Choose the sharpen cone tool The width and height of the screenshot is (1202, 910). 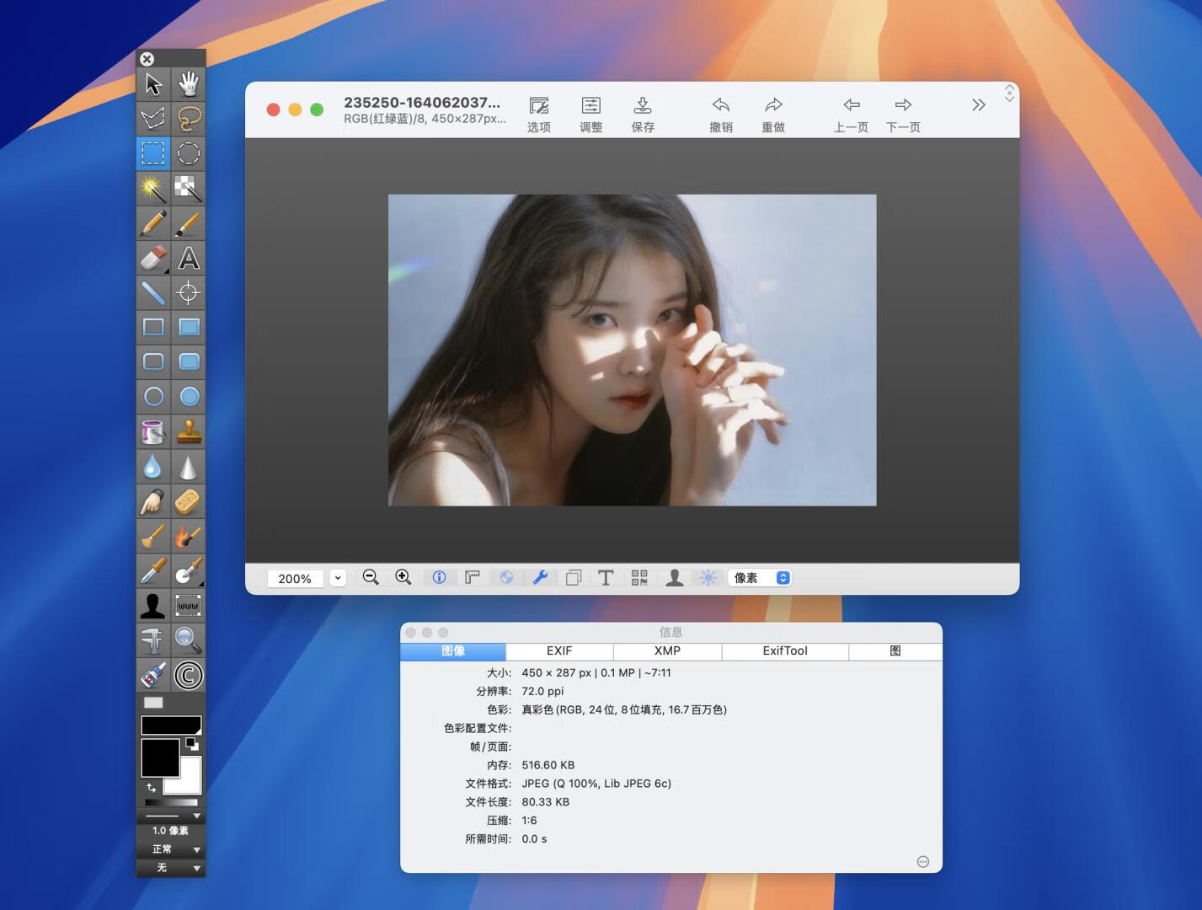(189, 466)
